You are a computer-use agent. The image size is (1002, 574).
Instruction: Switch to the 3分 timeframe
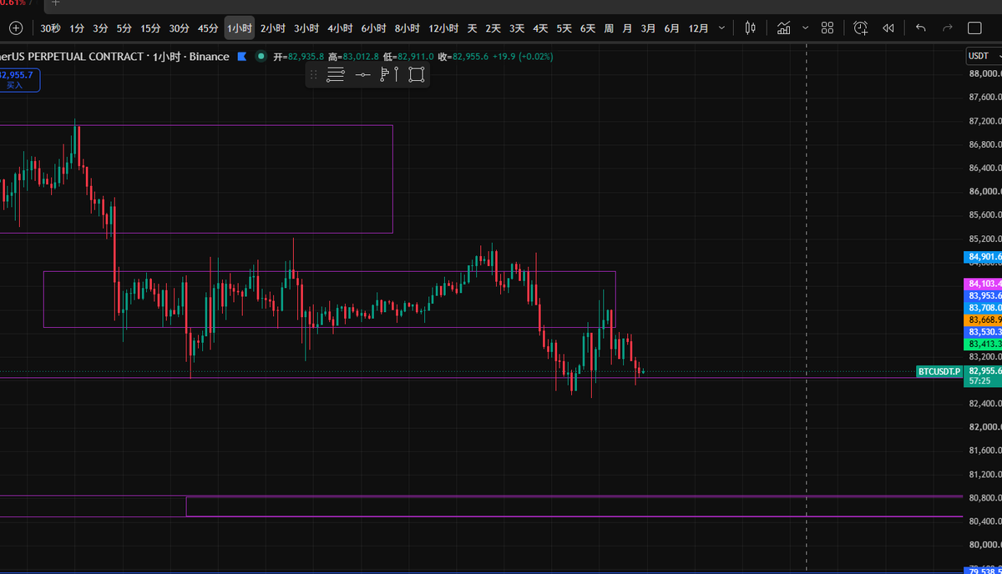100,28
